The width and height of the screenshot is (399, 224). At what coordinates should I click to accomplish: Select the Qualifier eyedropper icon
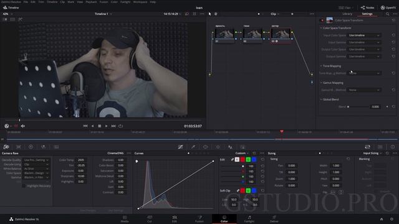click(x=193, y=147)
